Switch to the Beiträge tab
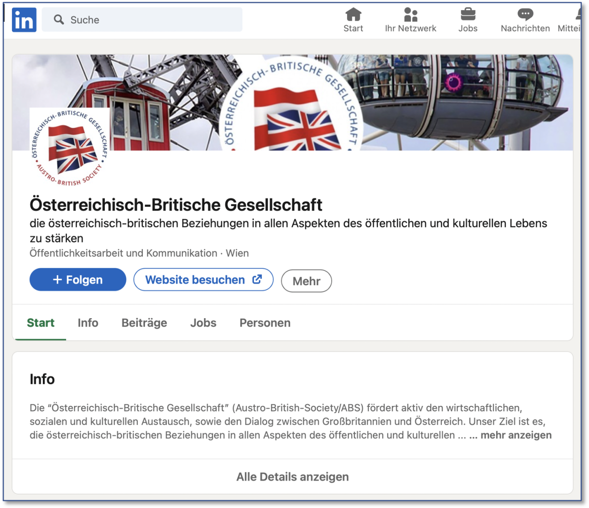This screenshot has height=508, width=589. (144, 323)
